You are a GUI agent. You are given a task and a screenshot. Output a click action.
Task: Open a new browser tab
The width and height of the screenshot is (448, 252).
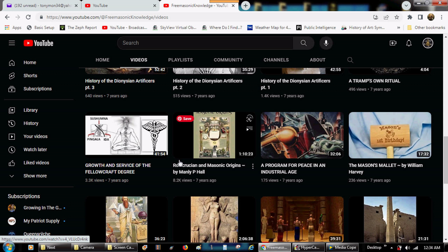pos(246,6)
